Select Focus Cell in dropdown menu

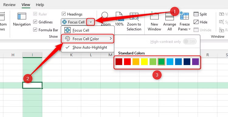coord(88,30)
